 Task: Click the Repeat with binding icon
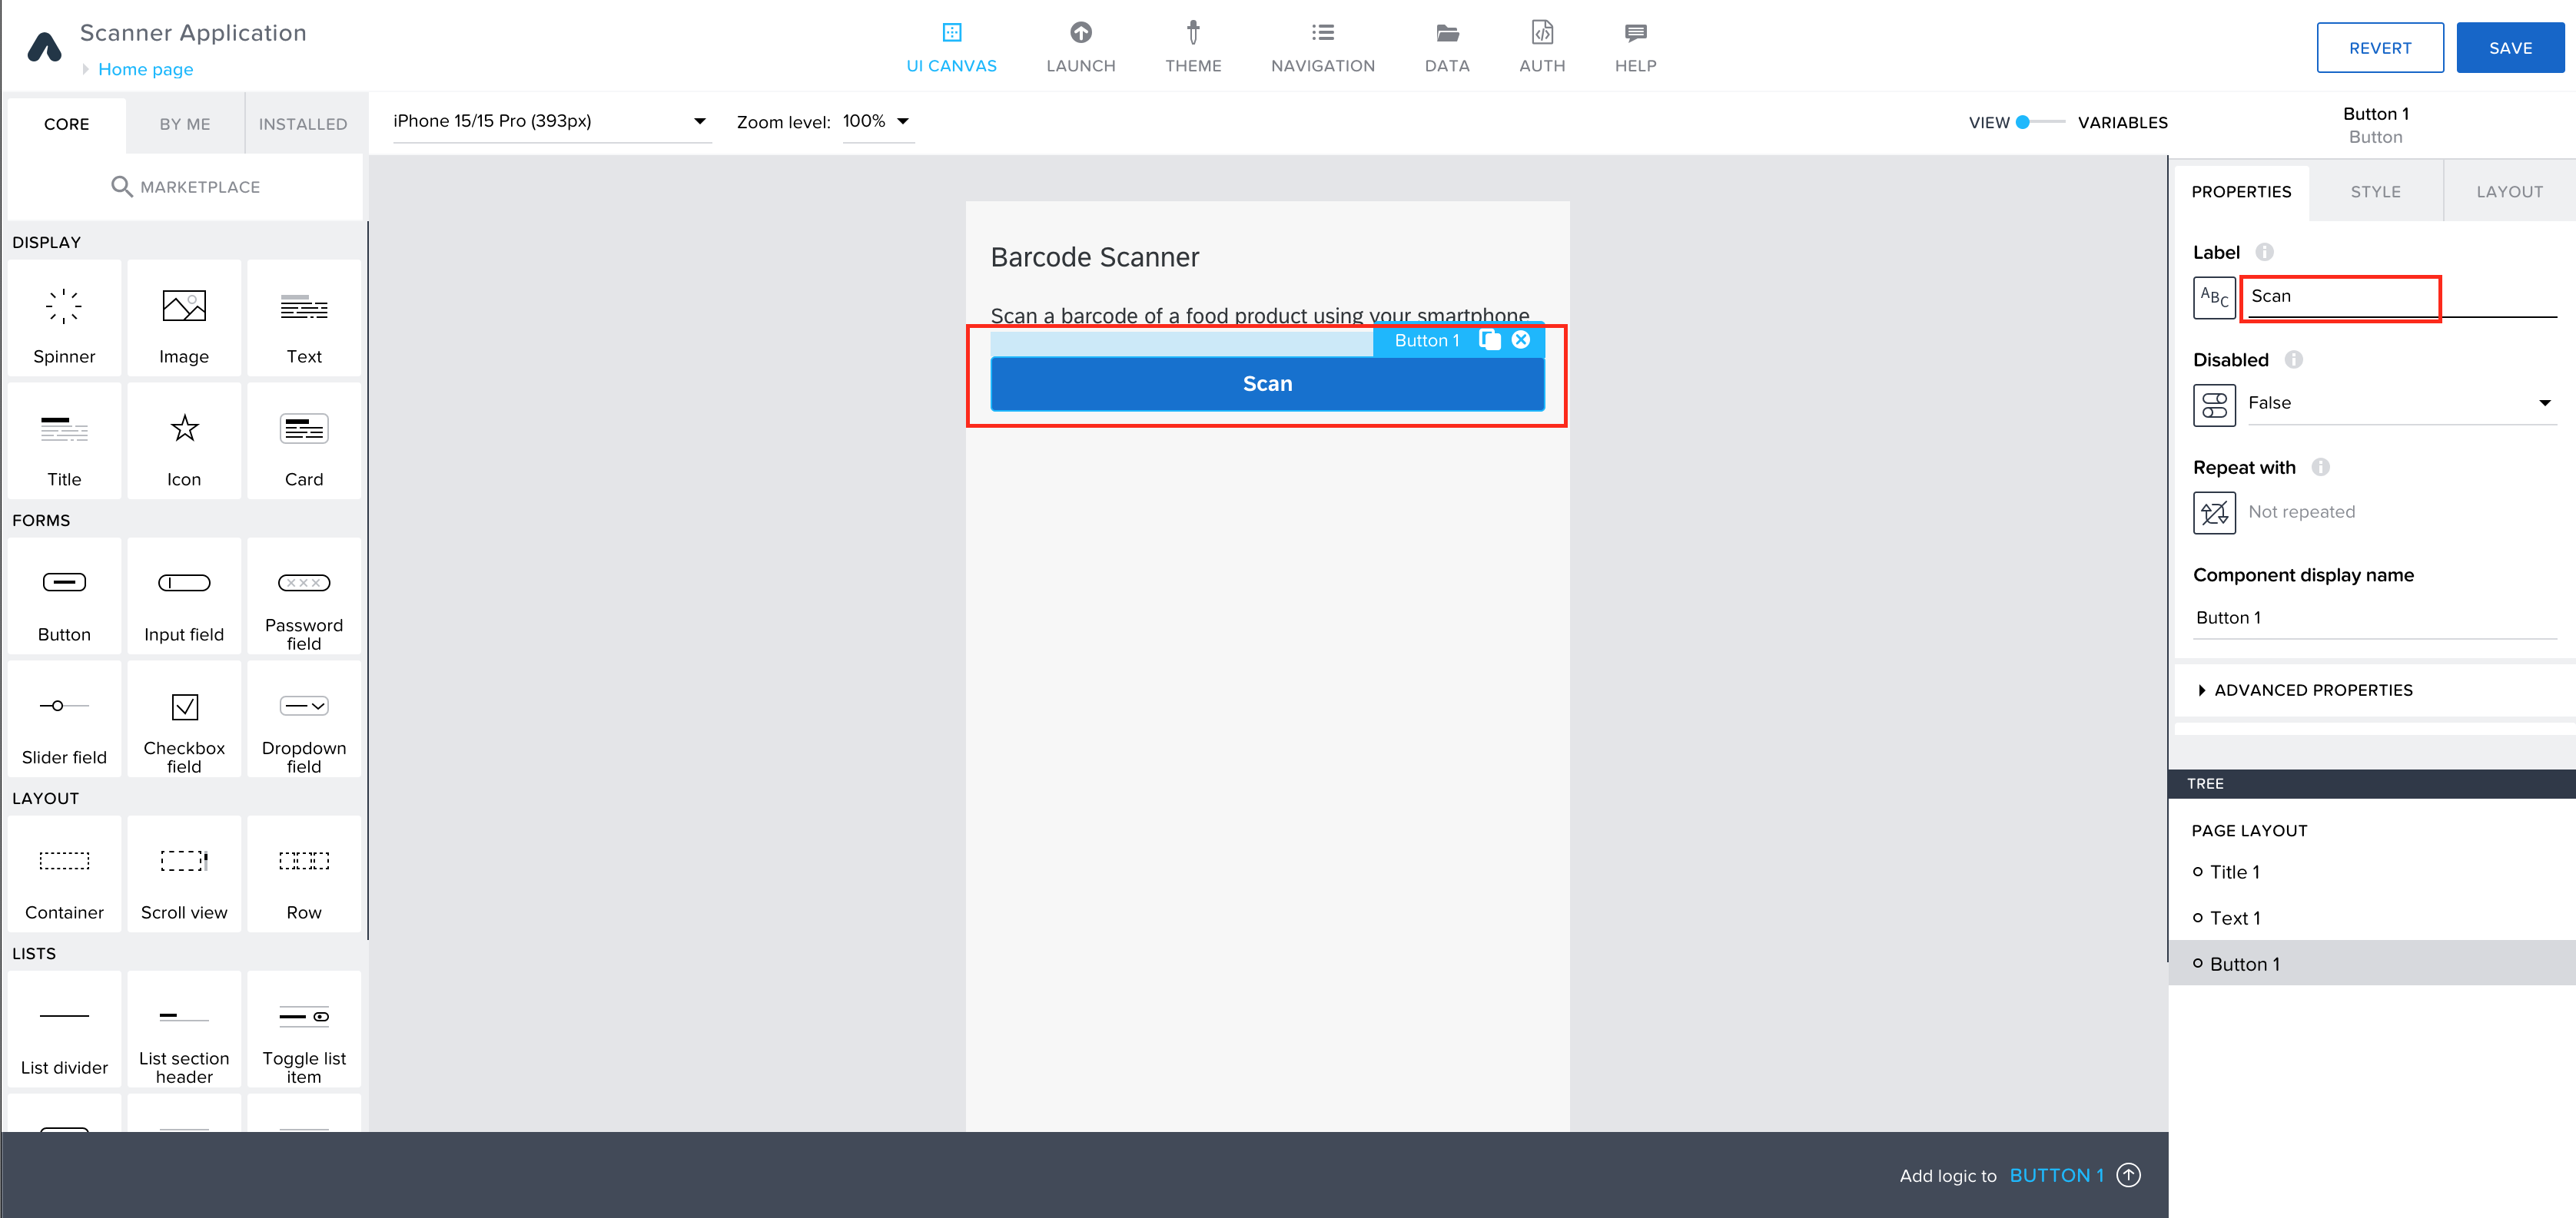point(2213,512)
